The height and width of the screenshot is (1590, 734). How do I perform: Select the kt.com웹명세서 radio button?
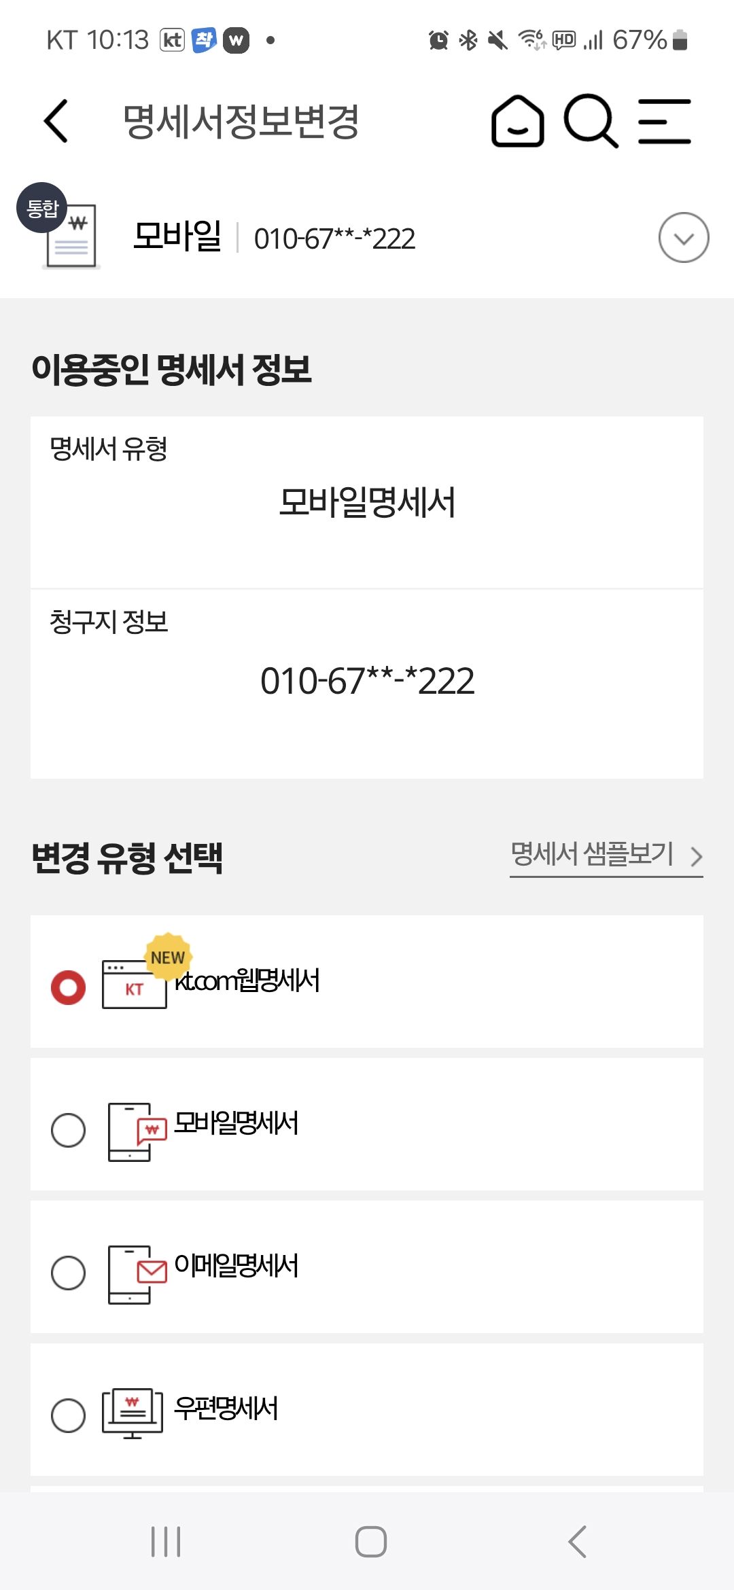coord(68,987)
